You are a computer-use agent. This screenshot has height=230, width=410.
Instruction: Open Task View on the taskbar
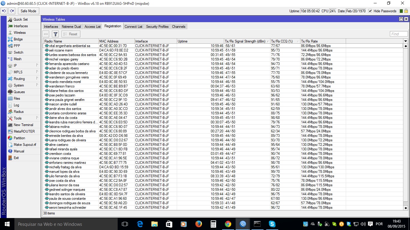(x=125, y=224)
